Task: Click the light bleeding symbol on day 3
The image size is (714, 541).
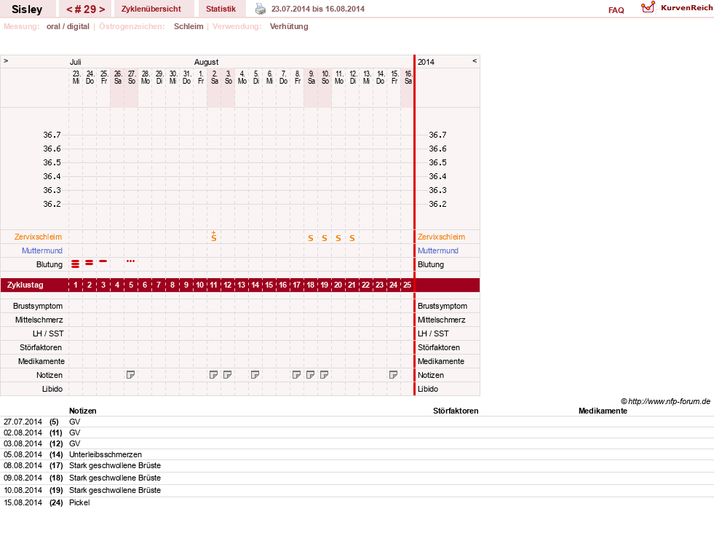Action: coord(103,261)
